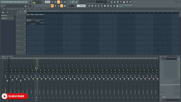
Task: Open the PATTERNS menu
Action: coord(11,2)
